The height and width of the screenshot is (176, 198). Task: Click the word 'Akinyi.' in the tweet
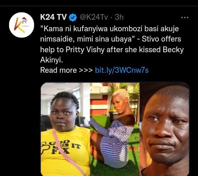tap(52, 60)
